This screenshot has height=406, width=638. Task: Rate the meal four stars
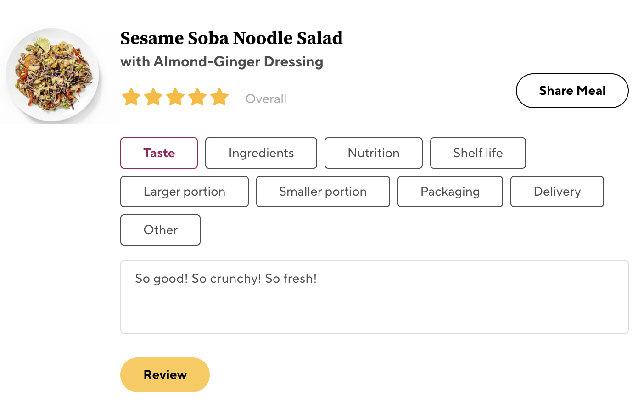tap(197, 97)
